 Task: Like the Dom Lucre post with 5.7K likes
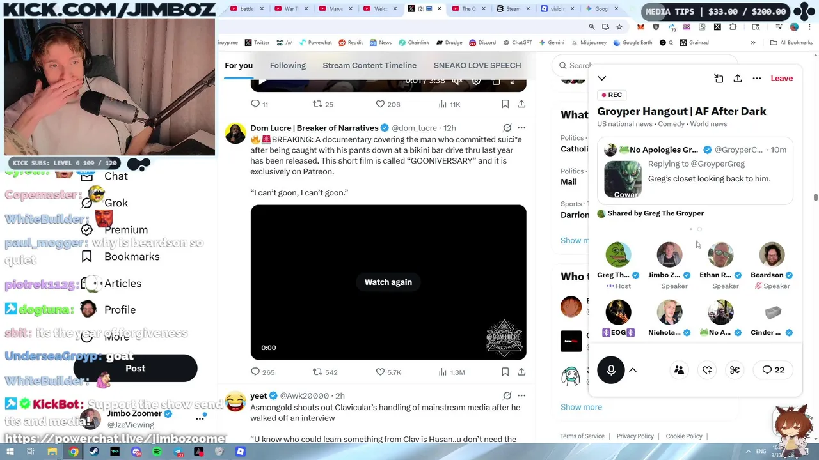(388, 372)
